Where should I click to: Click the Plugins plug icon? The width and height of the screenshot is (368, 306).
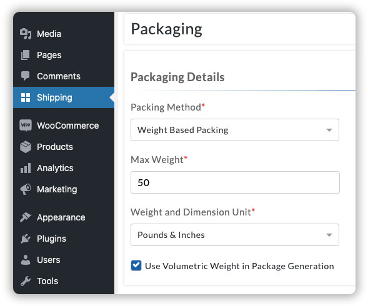[x=26, y=239]
